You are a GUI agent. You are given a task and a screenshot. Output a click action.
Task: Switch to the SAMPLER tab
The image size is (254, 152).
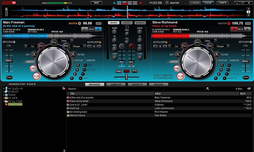coord(116,85)
